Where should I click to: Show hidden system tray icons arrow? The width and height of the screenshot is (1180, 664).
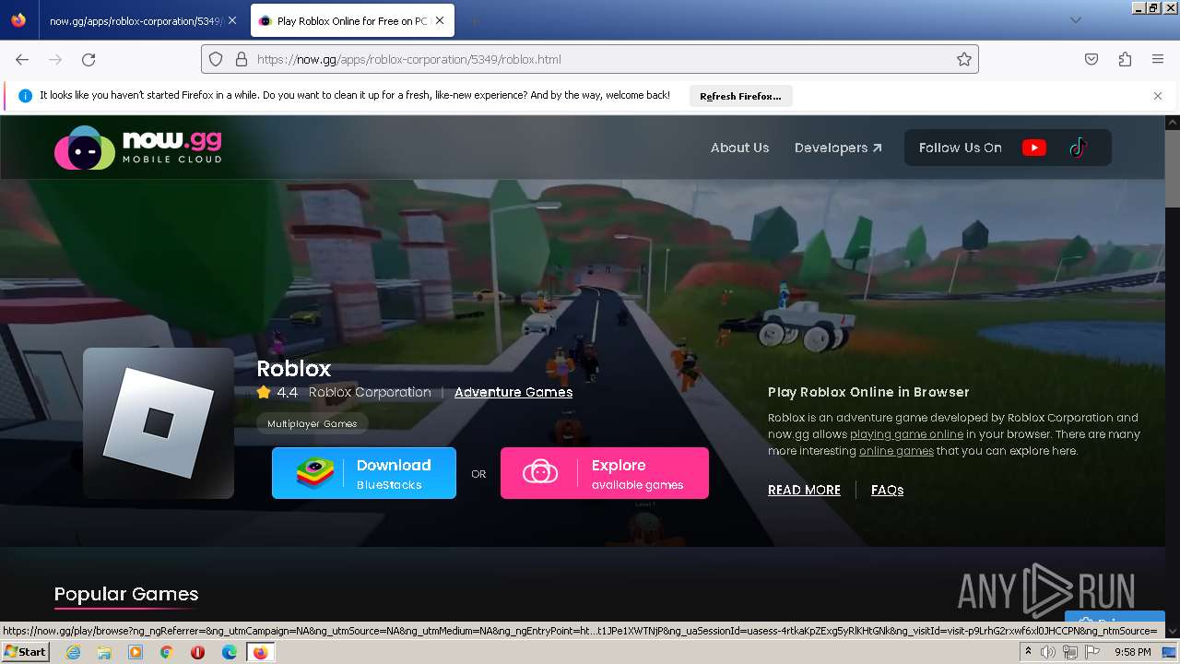(1028, 652)
